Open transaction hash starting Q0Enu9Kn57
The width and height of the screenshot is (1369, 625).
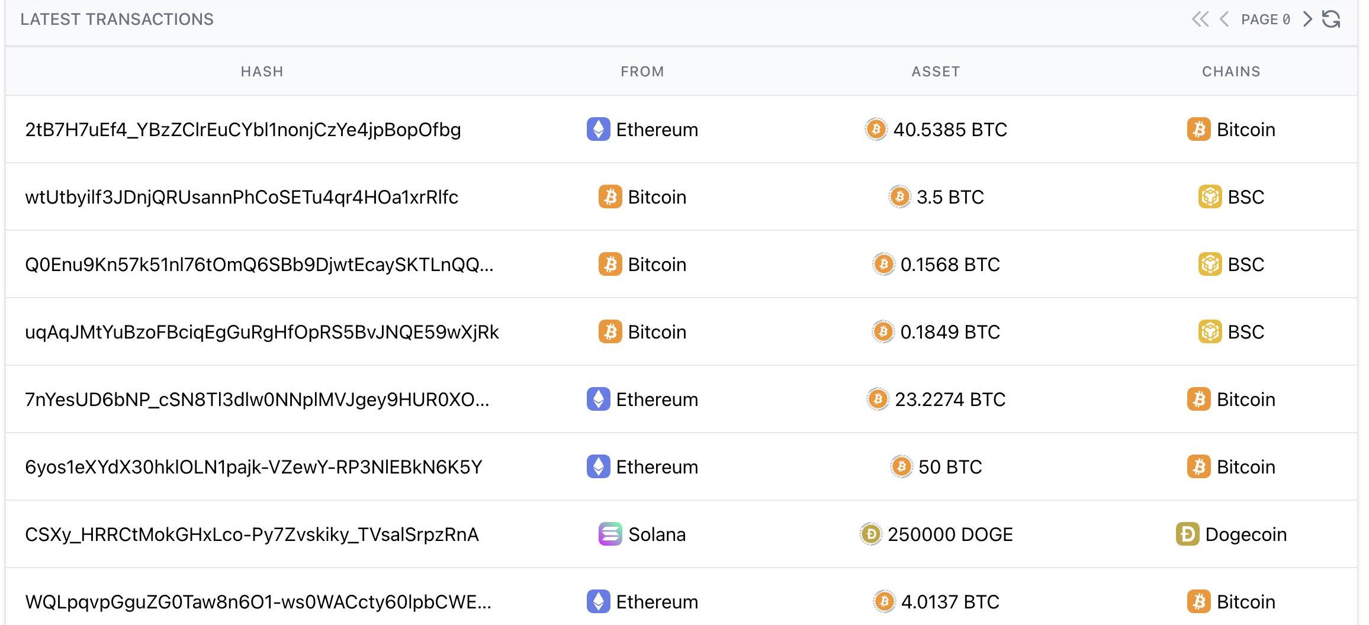click(259, 265)
